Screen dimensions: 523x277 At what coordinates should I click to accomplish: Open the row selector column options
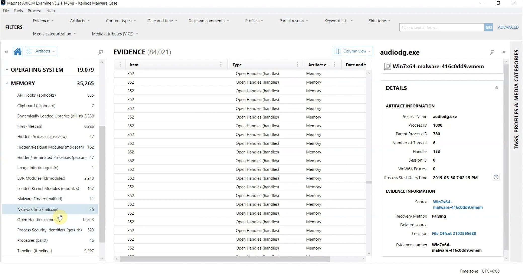tap(120, 65)
